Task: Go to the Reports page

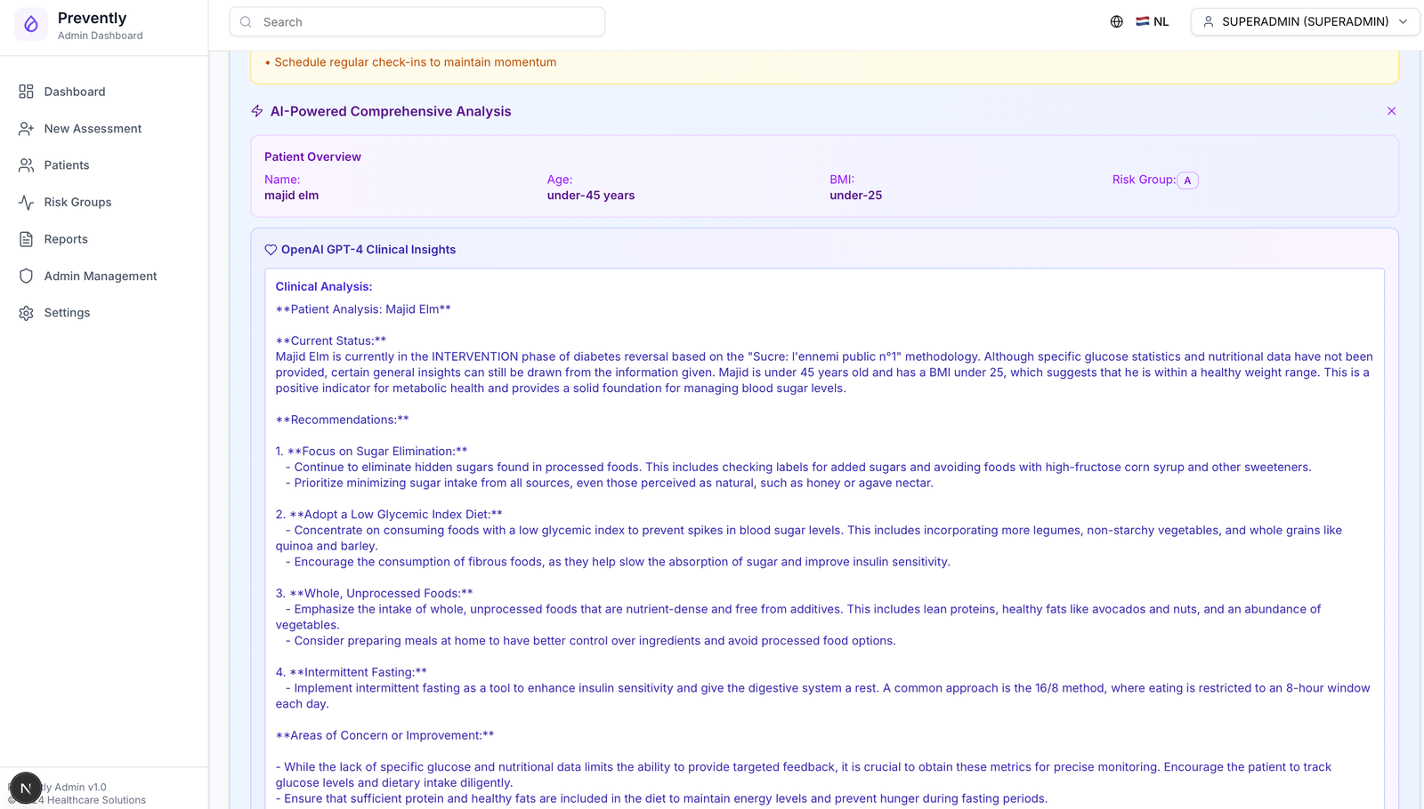Action: [x=66, y=239]
